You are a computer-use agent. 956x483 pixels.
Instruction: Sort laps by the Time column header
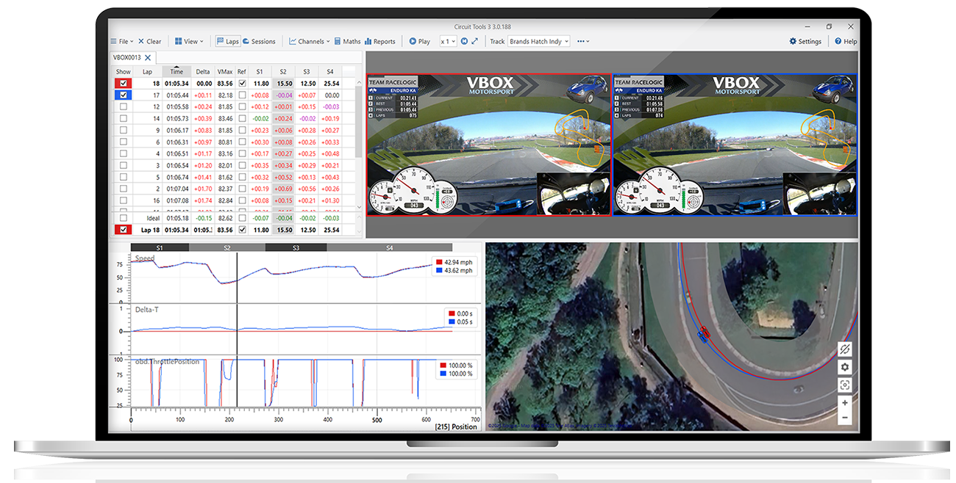(176, 72)
